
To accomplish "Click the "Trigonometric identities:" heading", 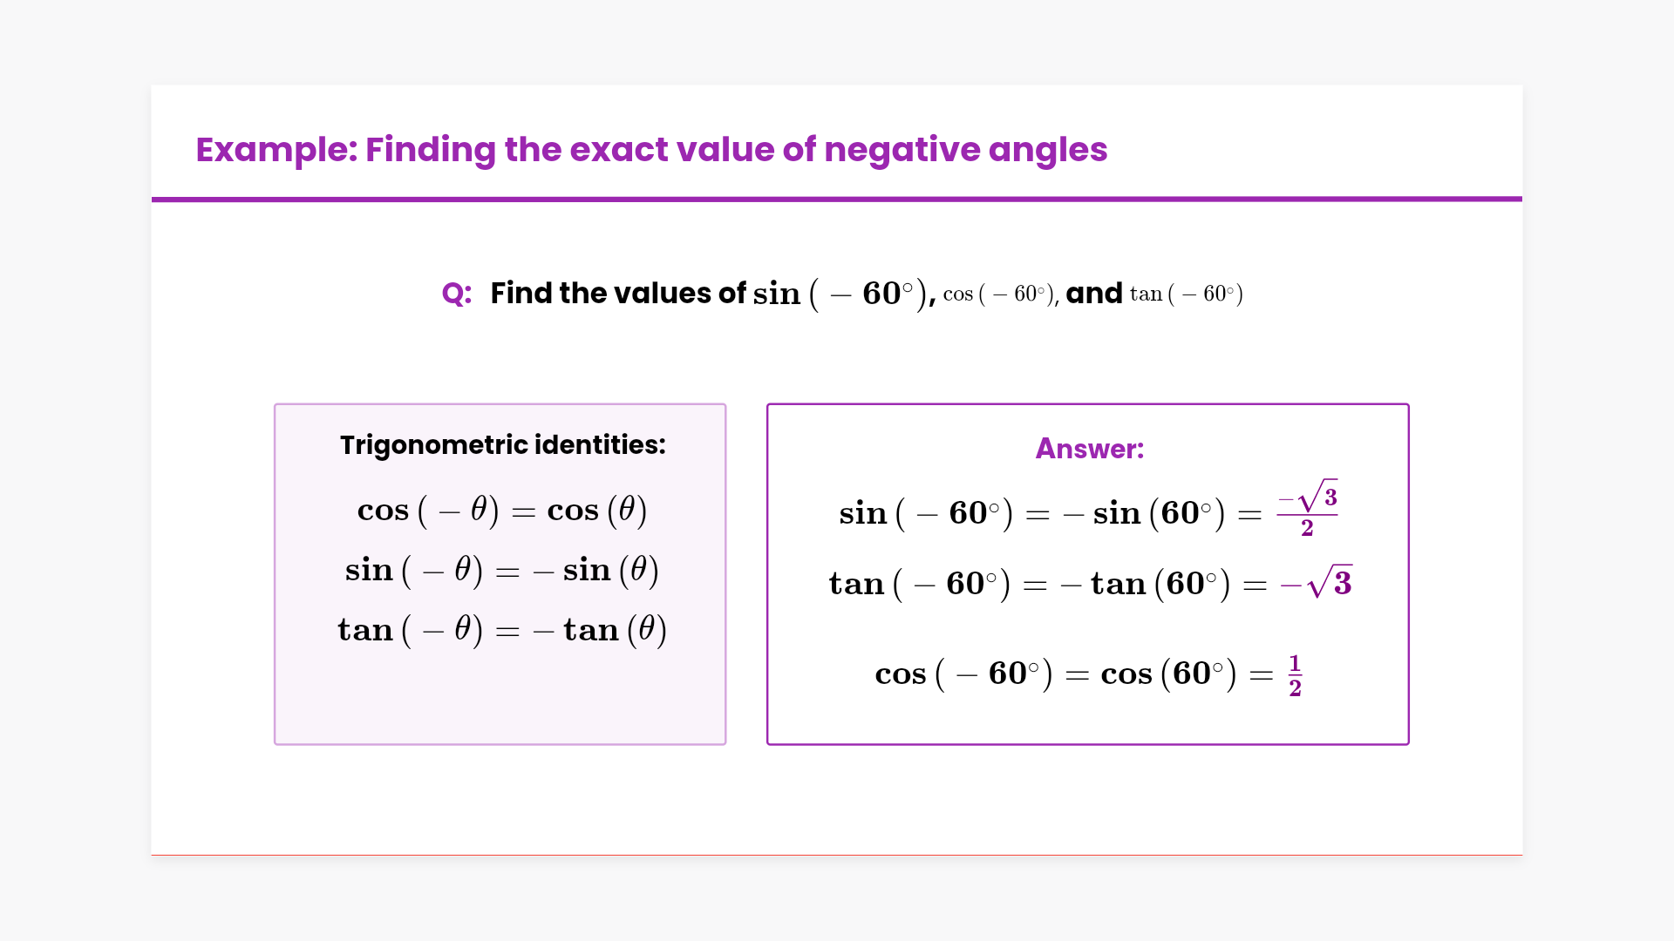I will [502, 445].
